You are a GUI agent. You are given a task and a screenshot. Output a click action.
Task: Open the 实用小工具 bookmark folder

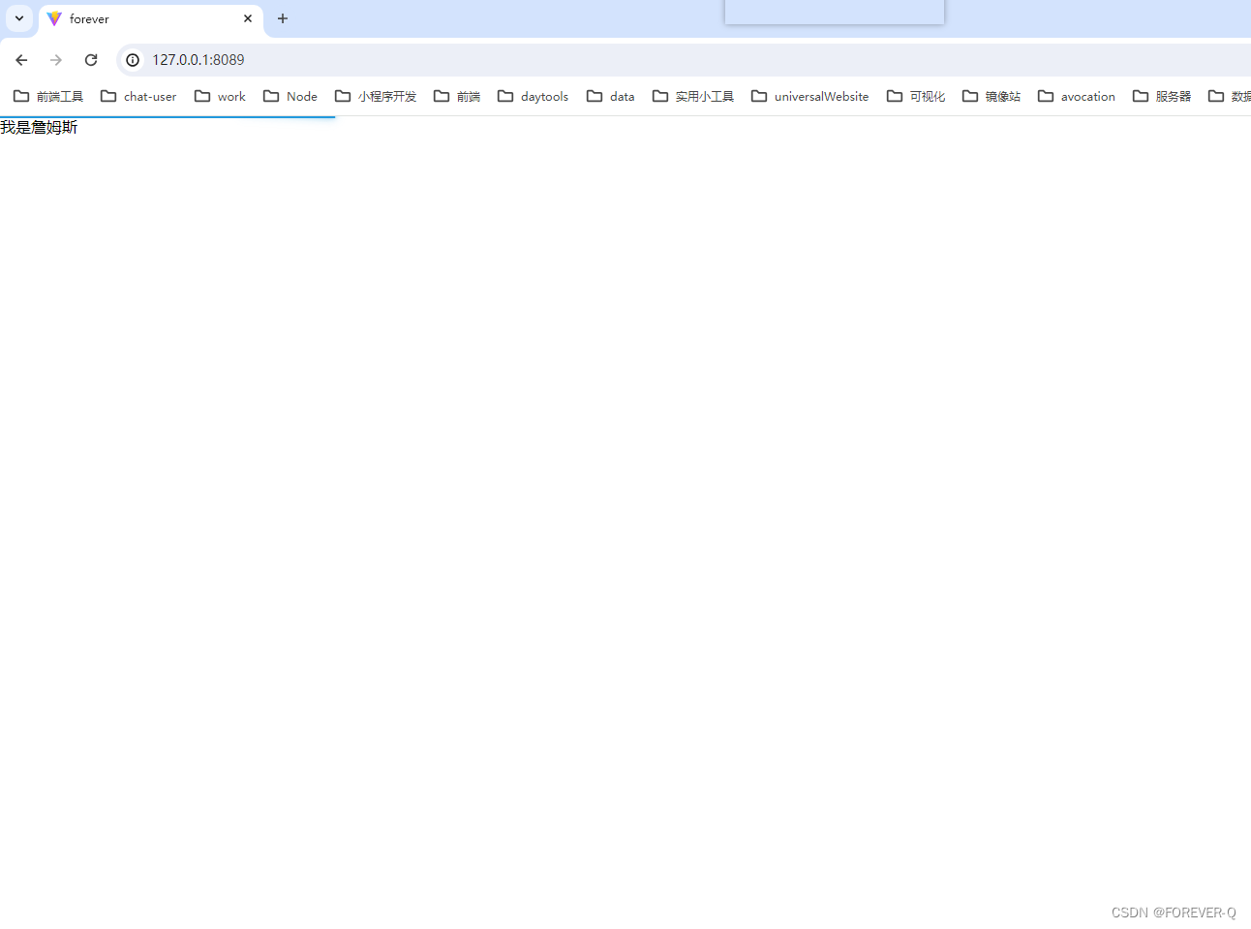pos(693,96)
